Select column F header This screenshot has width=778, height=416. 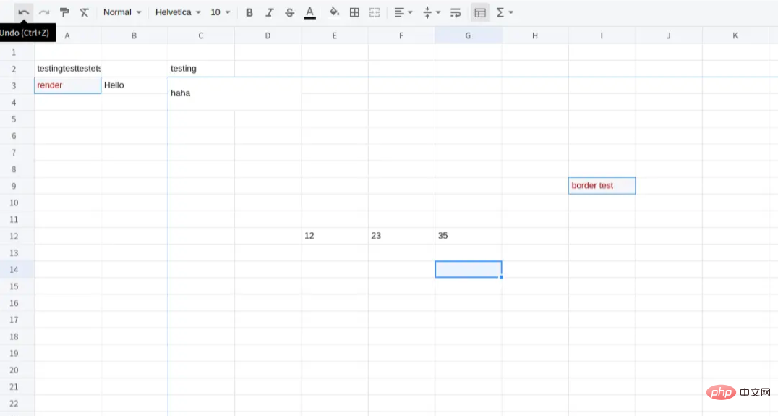pos(401,35)
